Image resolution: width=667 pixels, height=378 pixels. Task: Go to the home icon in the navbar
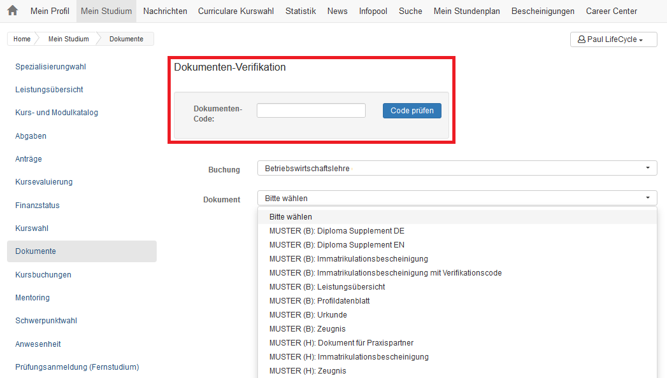tap(13, 11)
